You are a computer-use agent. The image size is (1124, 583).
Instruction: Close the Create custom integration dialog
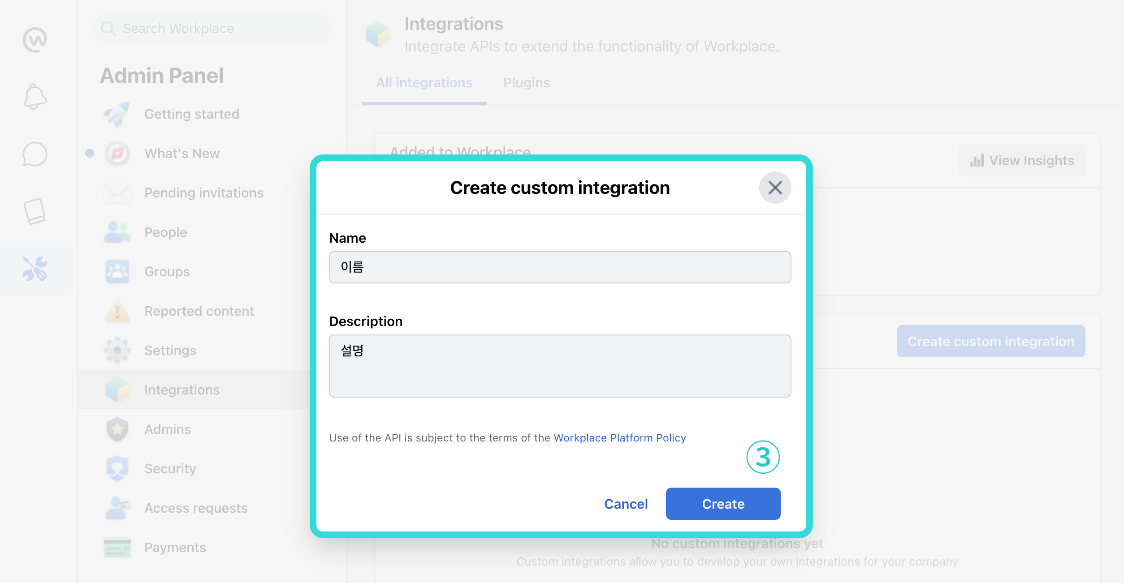tap(775, 188)
